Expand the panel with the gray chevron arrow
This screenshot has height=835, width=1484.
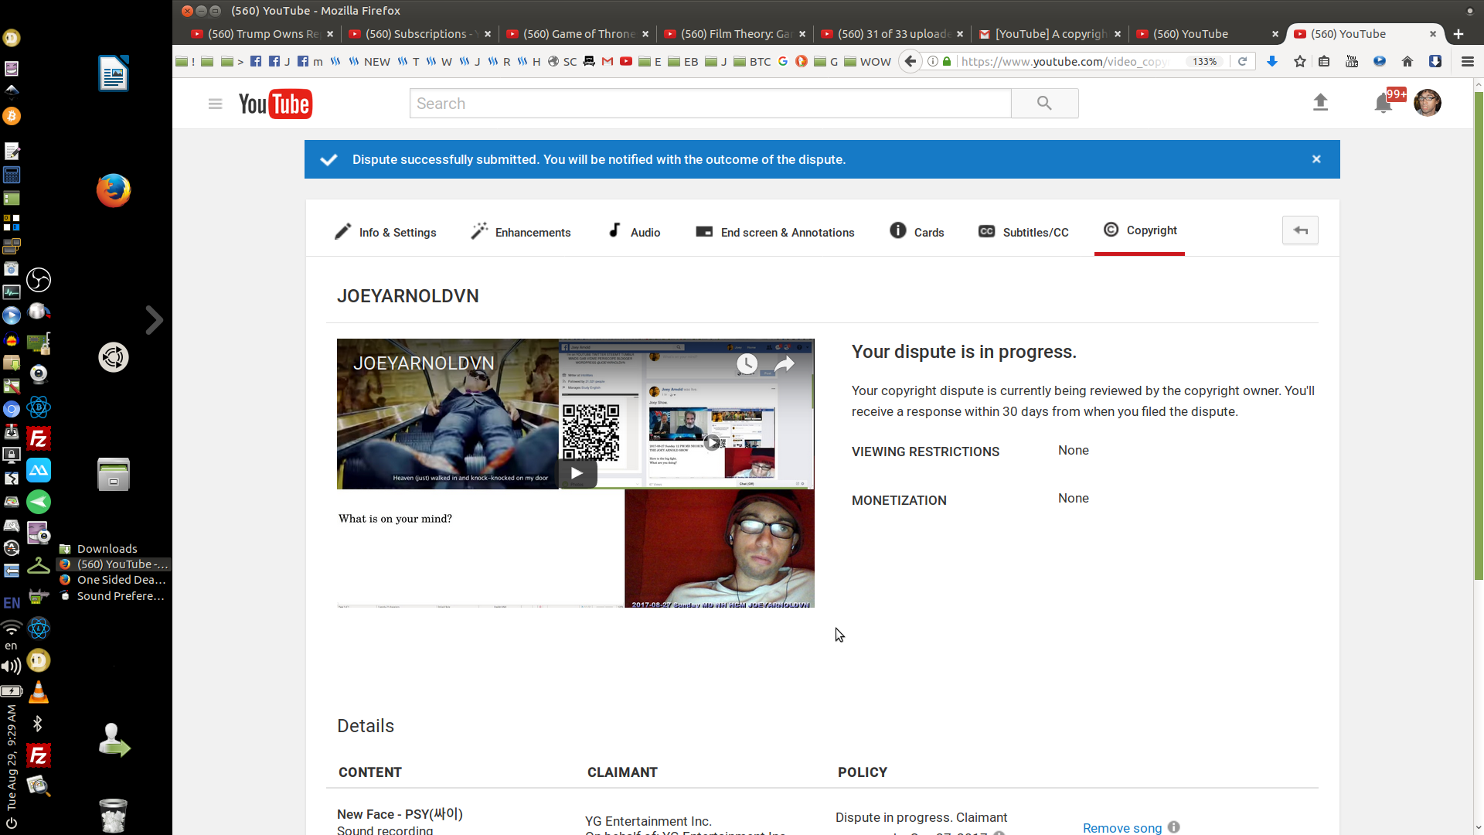(155, 319)
